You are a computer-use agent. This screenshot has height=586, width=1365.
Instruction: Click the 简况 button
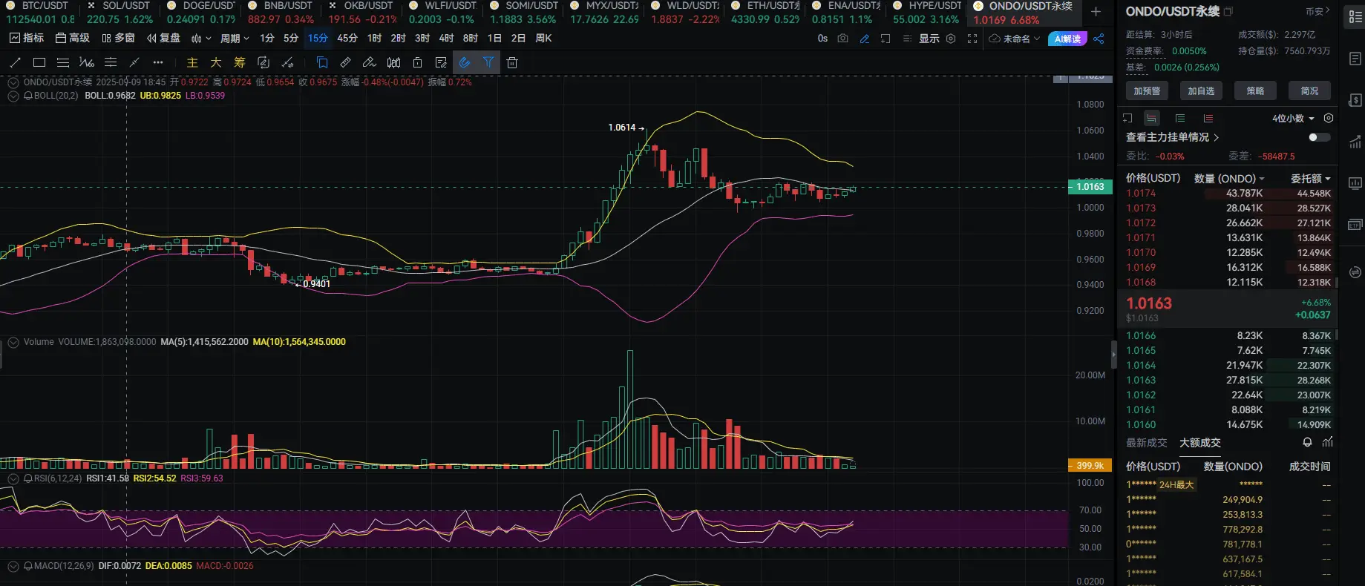(x=1309, y=90)
